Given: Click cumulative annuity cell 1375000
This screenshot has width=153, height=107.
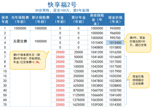Looking at the screenshot, I should [x=79, y=100].
